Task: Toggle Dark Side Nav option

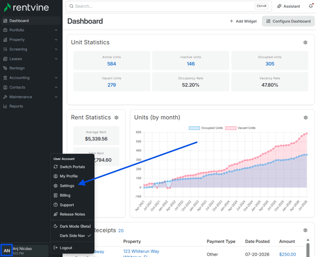Action: pyautogui.click(x=72, y=235)
